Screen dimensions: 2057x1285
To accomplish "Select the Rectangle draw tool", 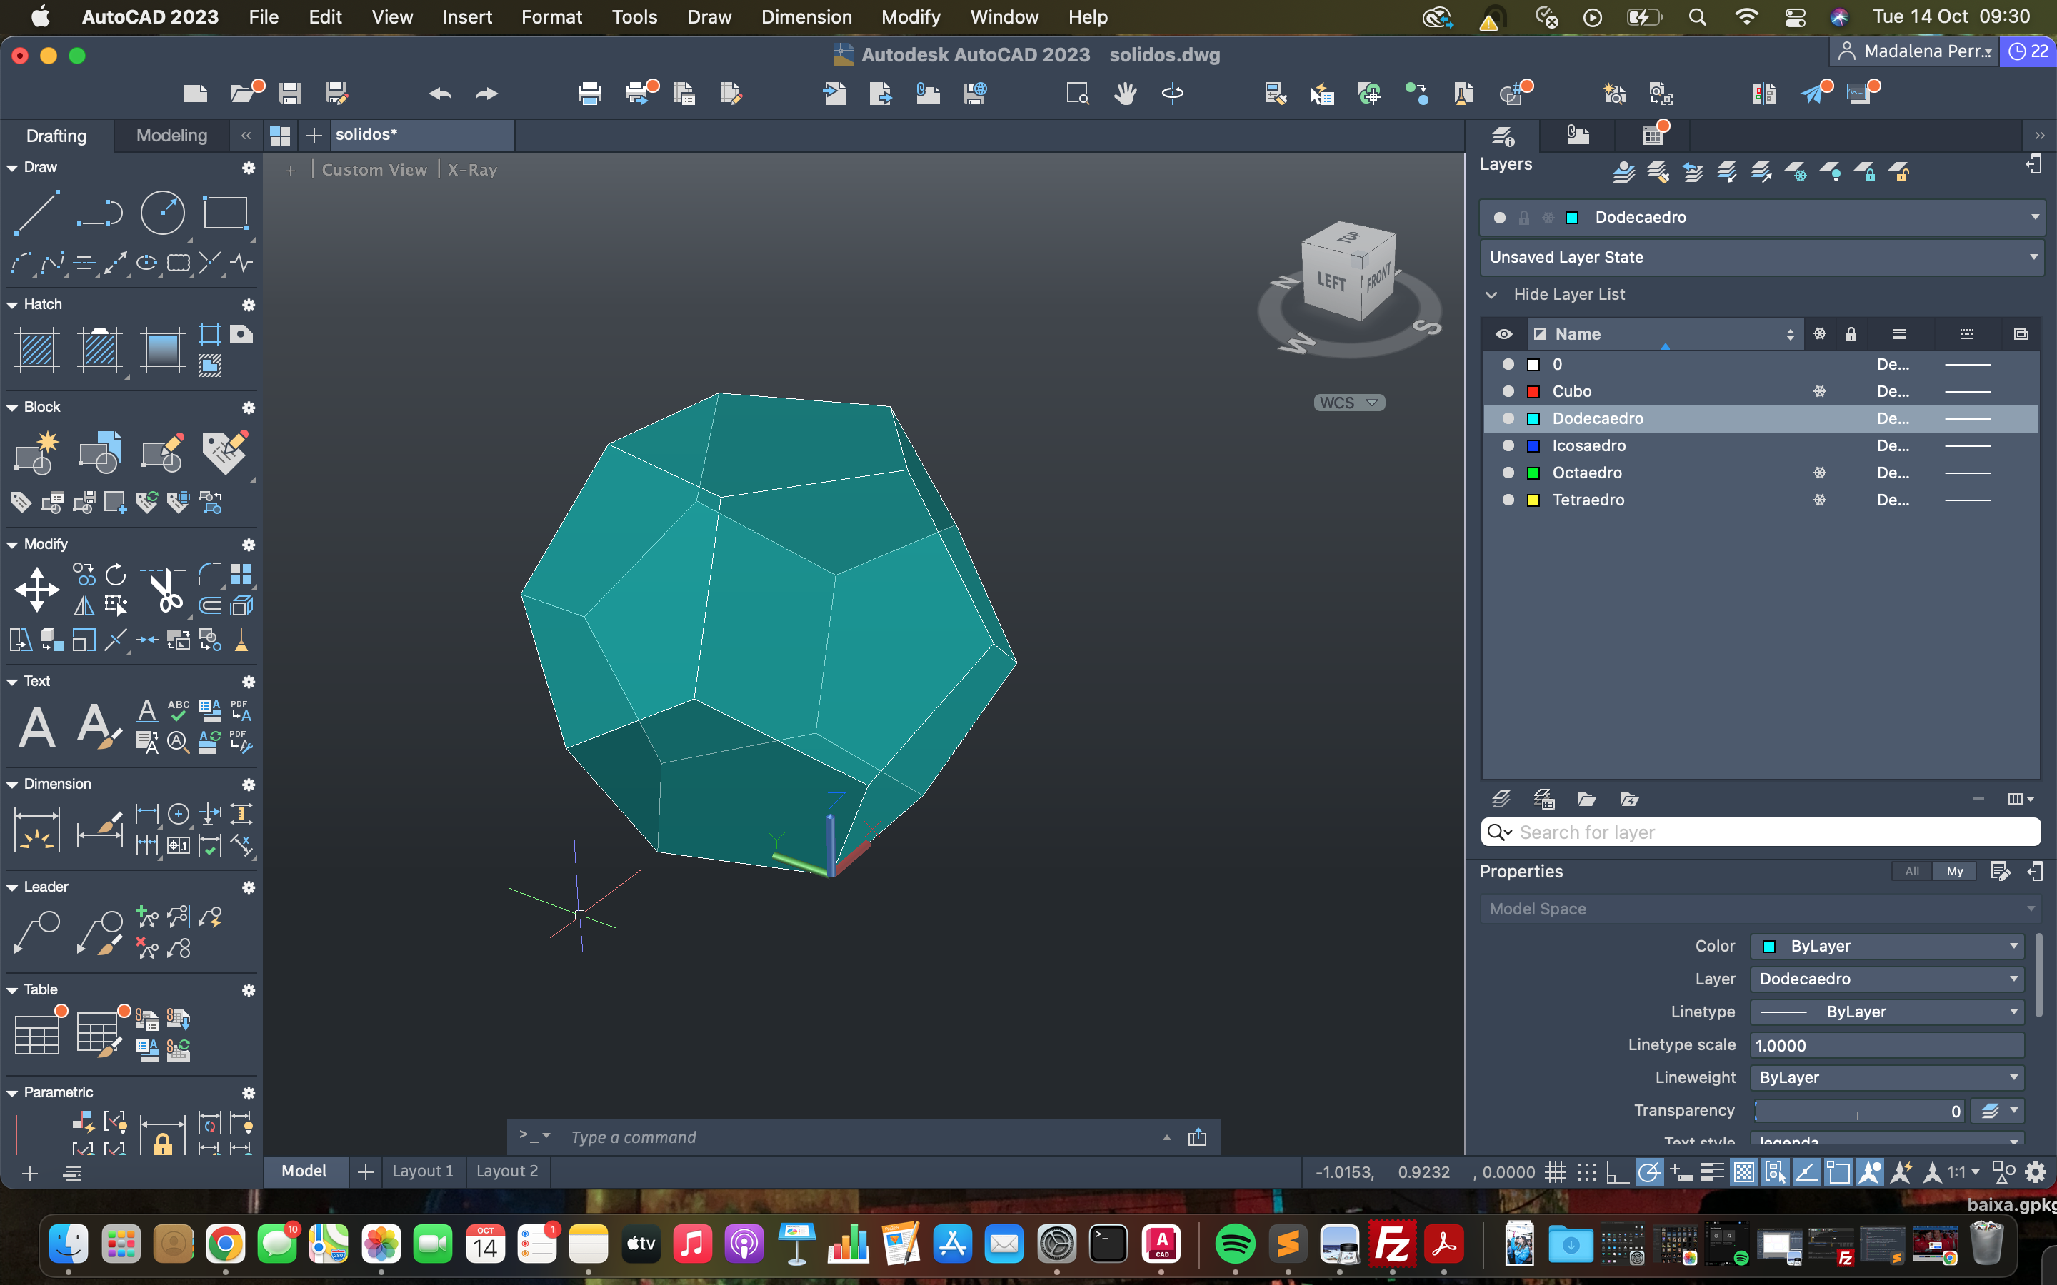I will click(225, 213).
